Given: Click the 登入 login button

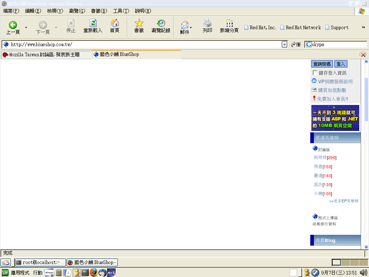Looking at the screenshot, I should click(341, 64).
